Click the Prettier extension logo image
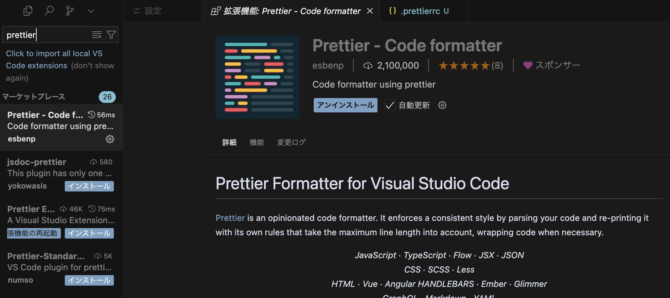 tap(257, 77)
